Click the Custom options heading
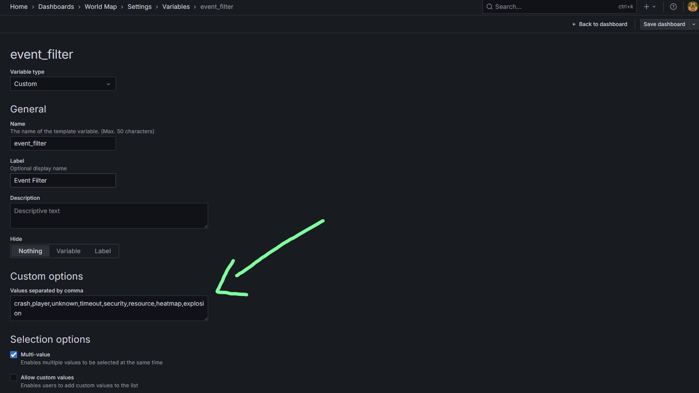Screen dimensions: 699x393 47,276
